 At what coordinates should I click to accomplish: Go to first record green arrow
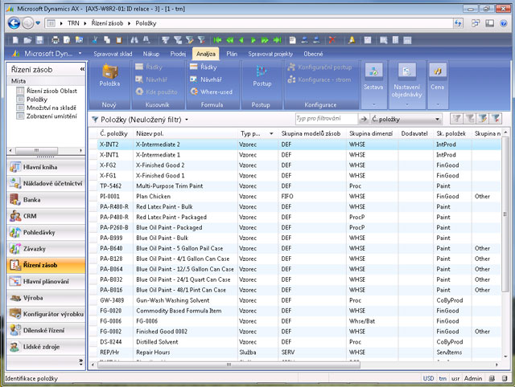pyautogui.click(x=217, y=40)
